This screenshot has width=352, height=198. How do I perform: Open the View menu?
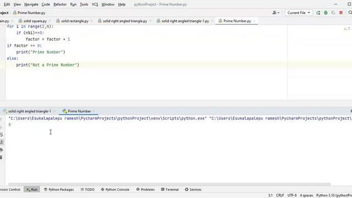[x=17, y=4]
